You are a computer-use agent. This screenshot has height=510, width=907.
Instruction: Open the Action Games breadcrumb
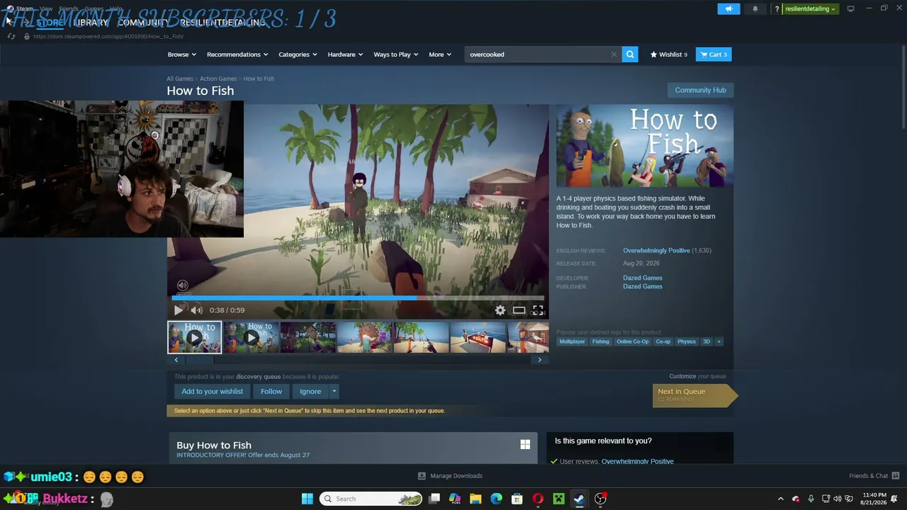[x=218, y=79]
